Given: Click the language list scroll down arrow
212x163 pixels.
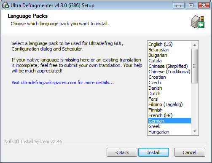Looking at the screenshot, I should pos(195,131).
